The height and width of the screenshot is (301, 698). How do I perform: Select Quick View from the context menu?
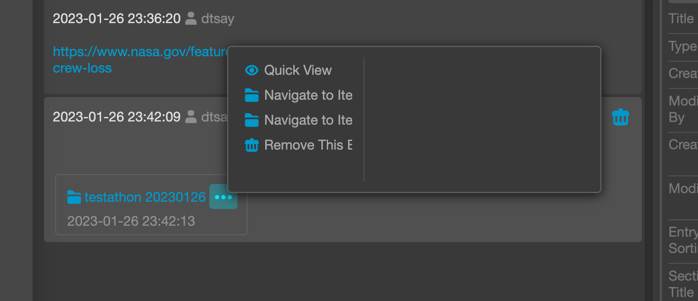click(297, 70)
